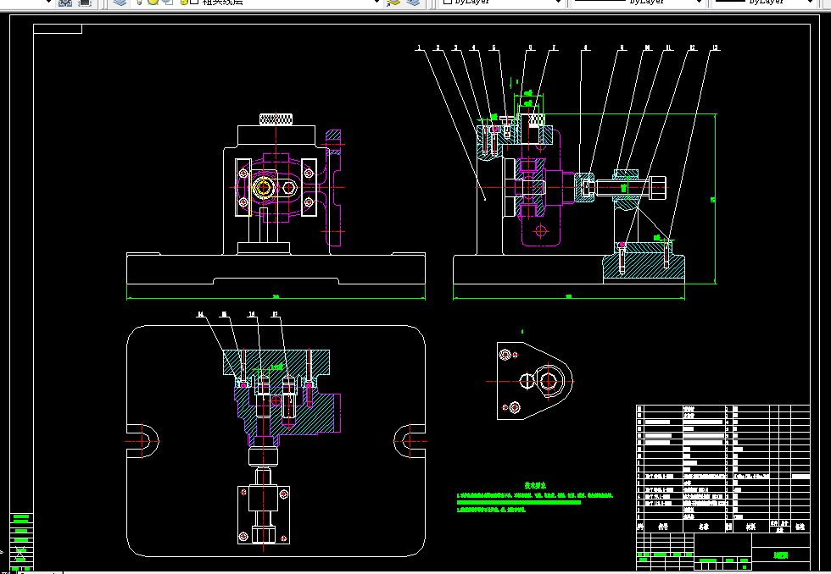Image resolution: width=831 pixels, height=574 pixels.
Task: Open the linetype ByLayer dropdown
Action: coord(638,2)
